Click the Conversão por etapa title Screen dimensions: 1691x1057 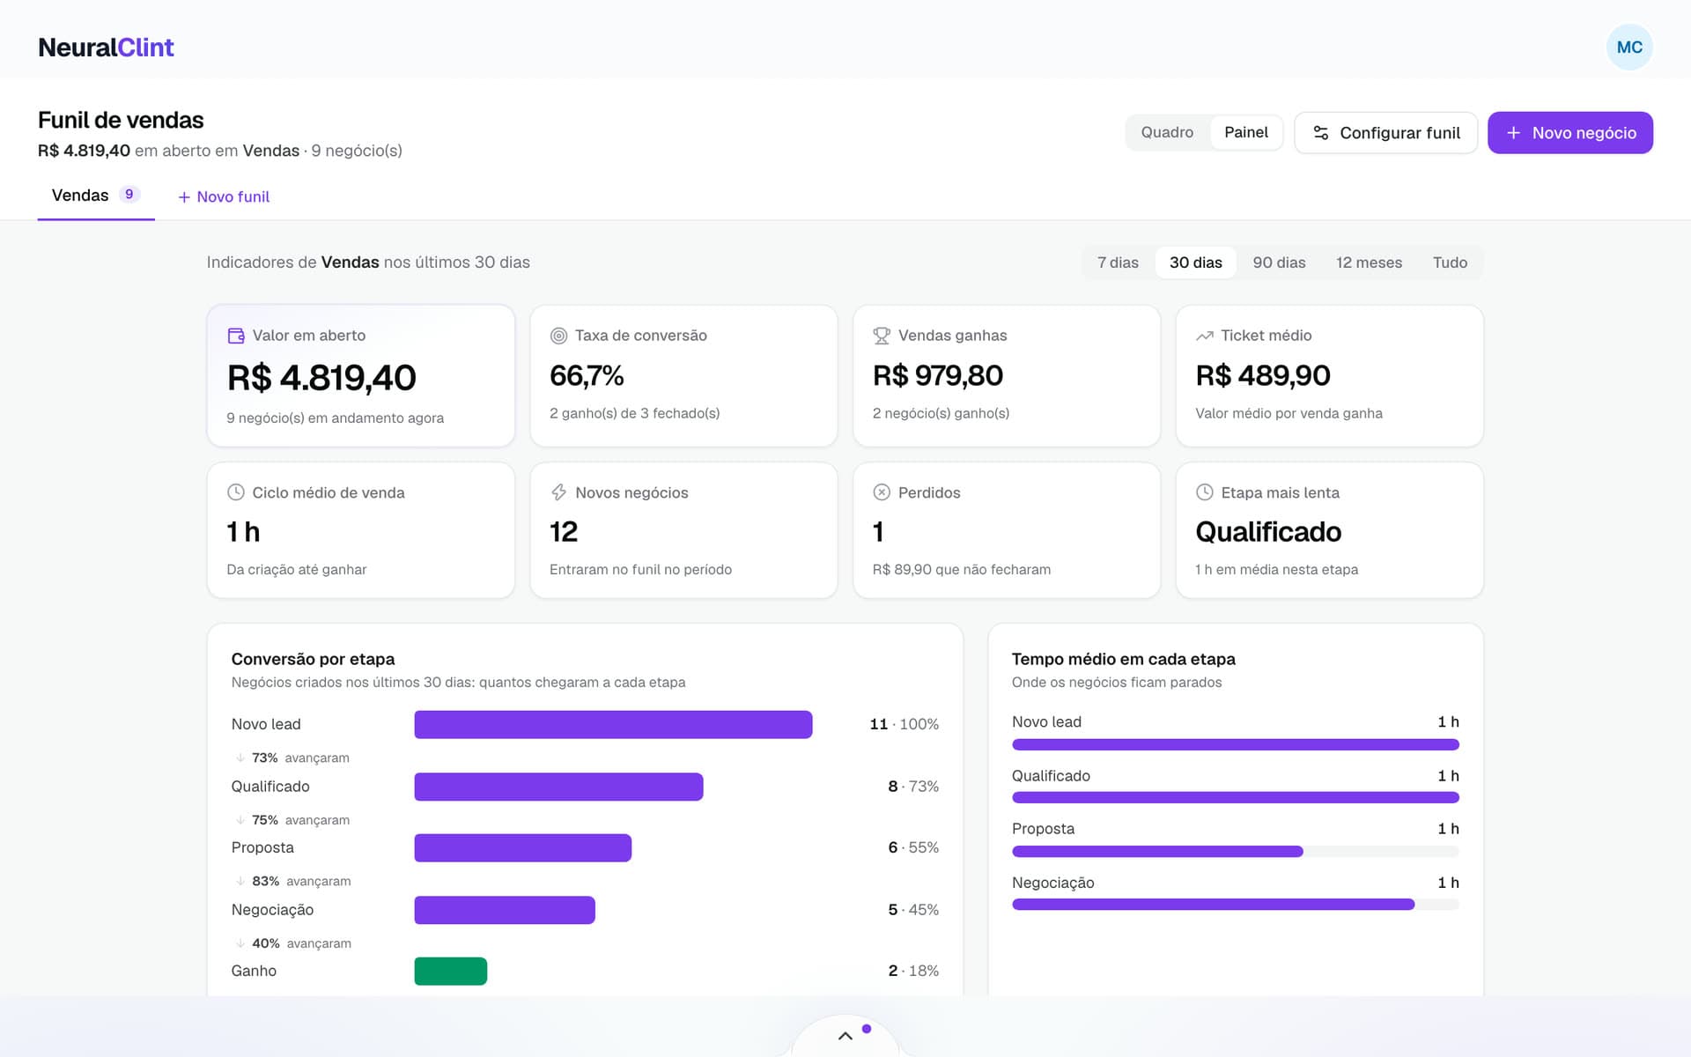click(313, 659)
